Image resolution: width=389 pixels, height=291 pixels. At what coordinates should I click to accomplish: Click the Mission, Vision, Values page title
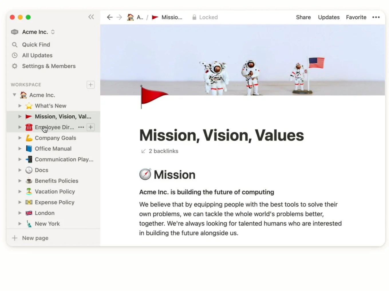(222, 135)
